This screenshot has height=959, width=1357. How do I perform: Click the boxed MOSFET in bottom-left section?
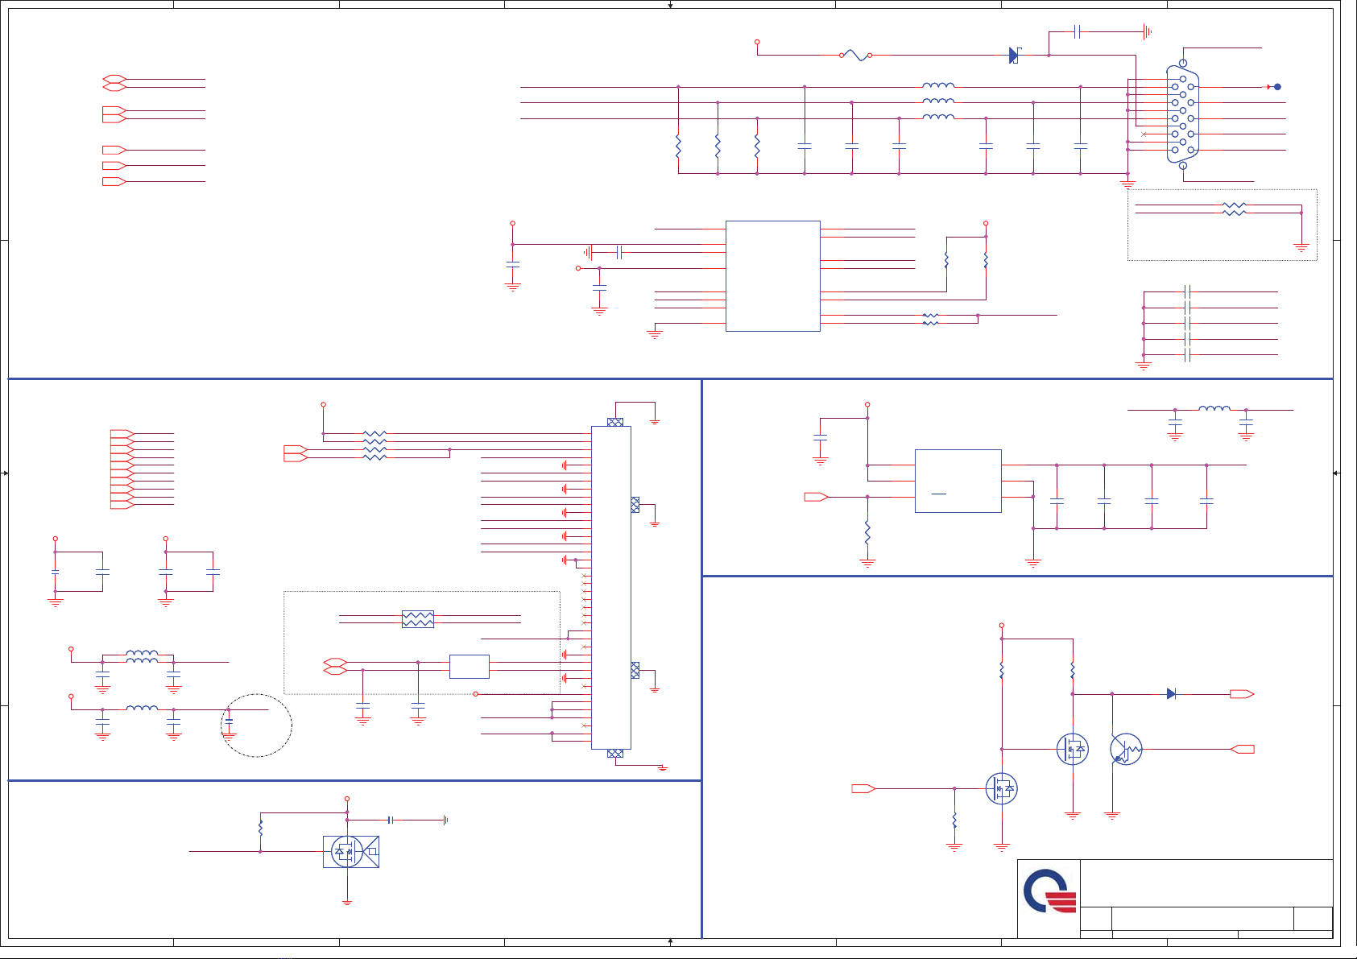point(350,851)
